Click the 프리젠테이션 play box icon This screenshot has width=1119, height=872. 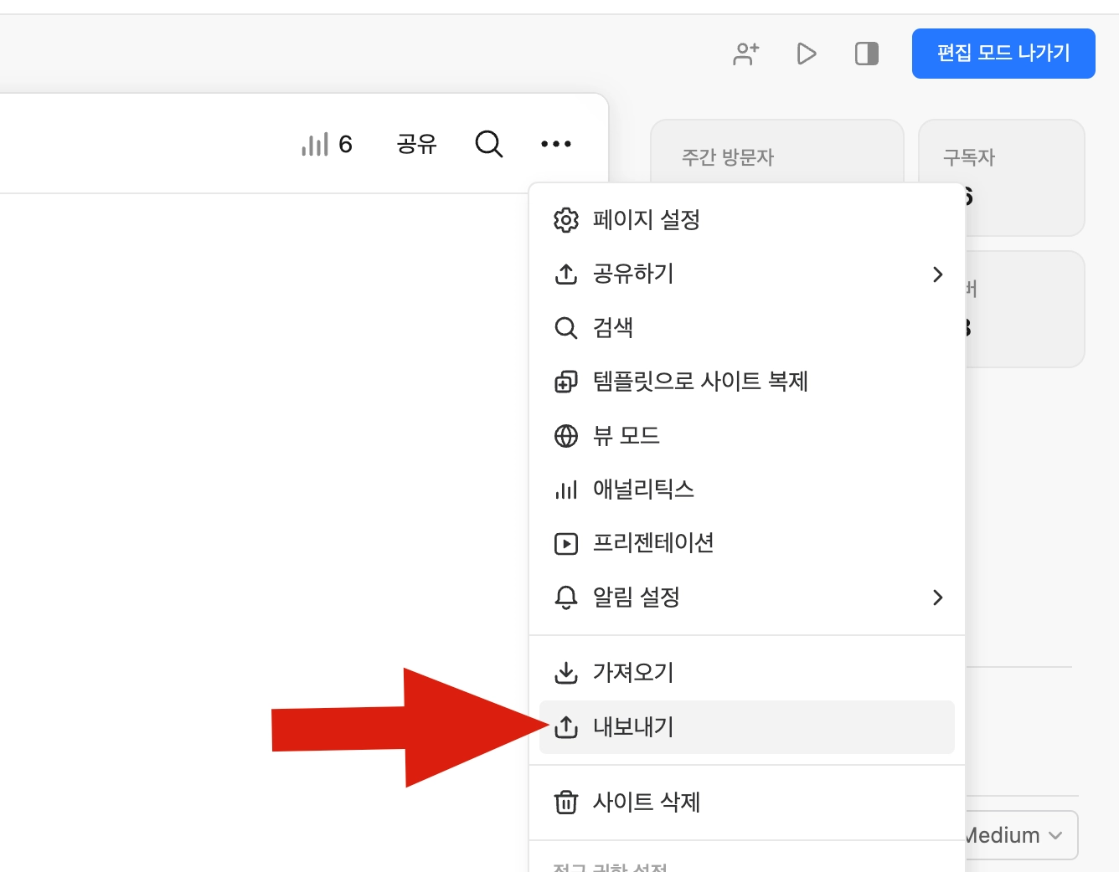click(x=566, y=544)
